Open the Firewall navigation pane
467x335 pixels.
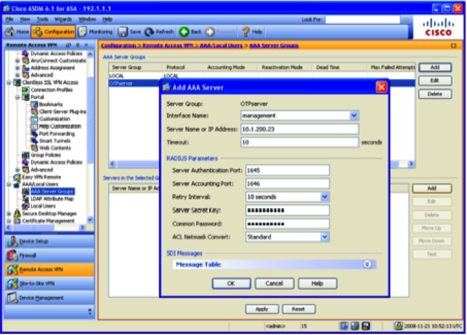tap(49, 255)
